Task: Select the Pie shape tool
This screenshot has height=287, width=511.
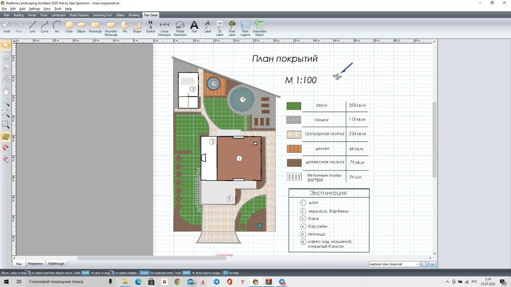Action: tap(125, 27)
